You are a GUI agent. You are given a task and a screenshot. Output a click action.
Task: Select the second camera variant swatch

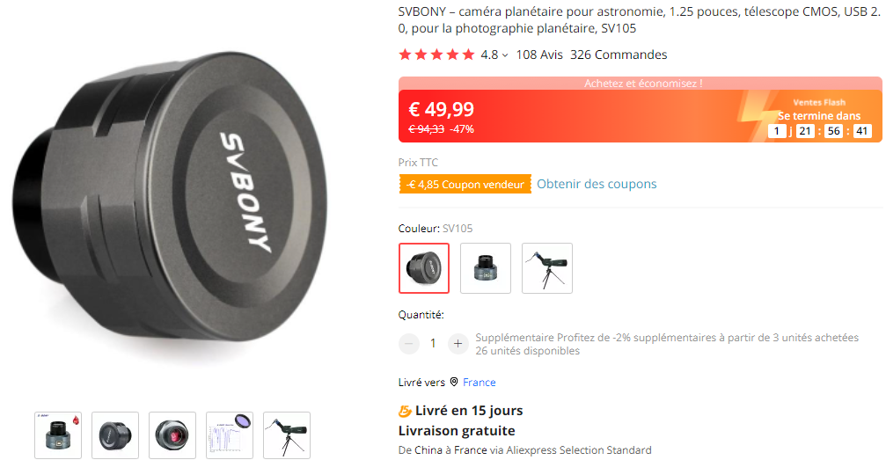click(x=486, y=268)
